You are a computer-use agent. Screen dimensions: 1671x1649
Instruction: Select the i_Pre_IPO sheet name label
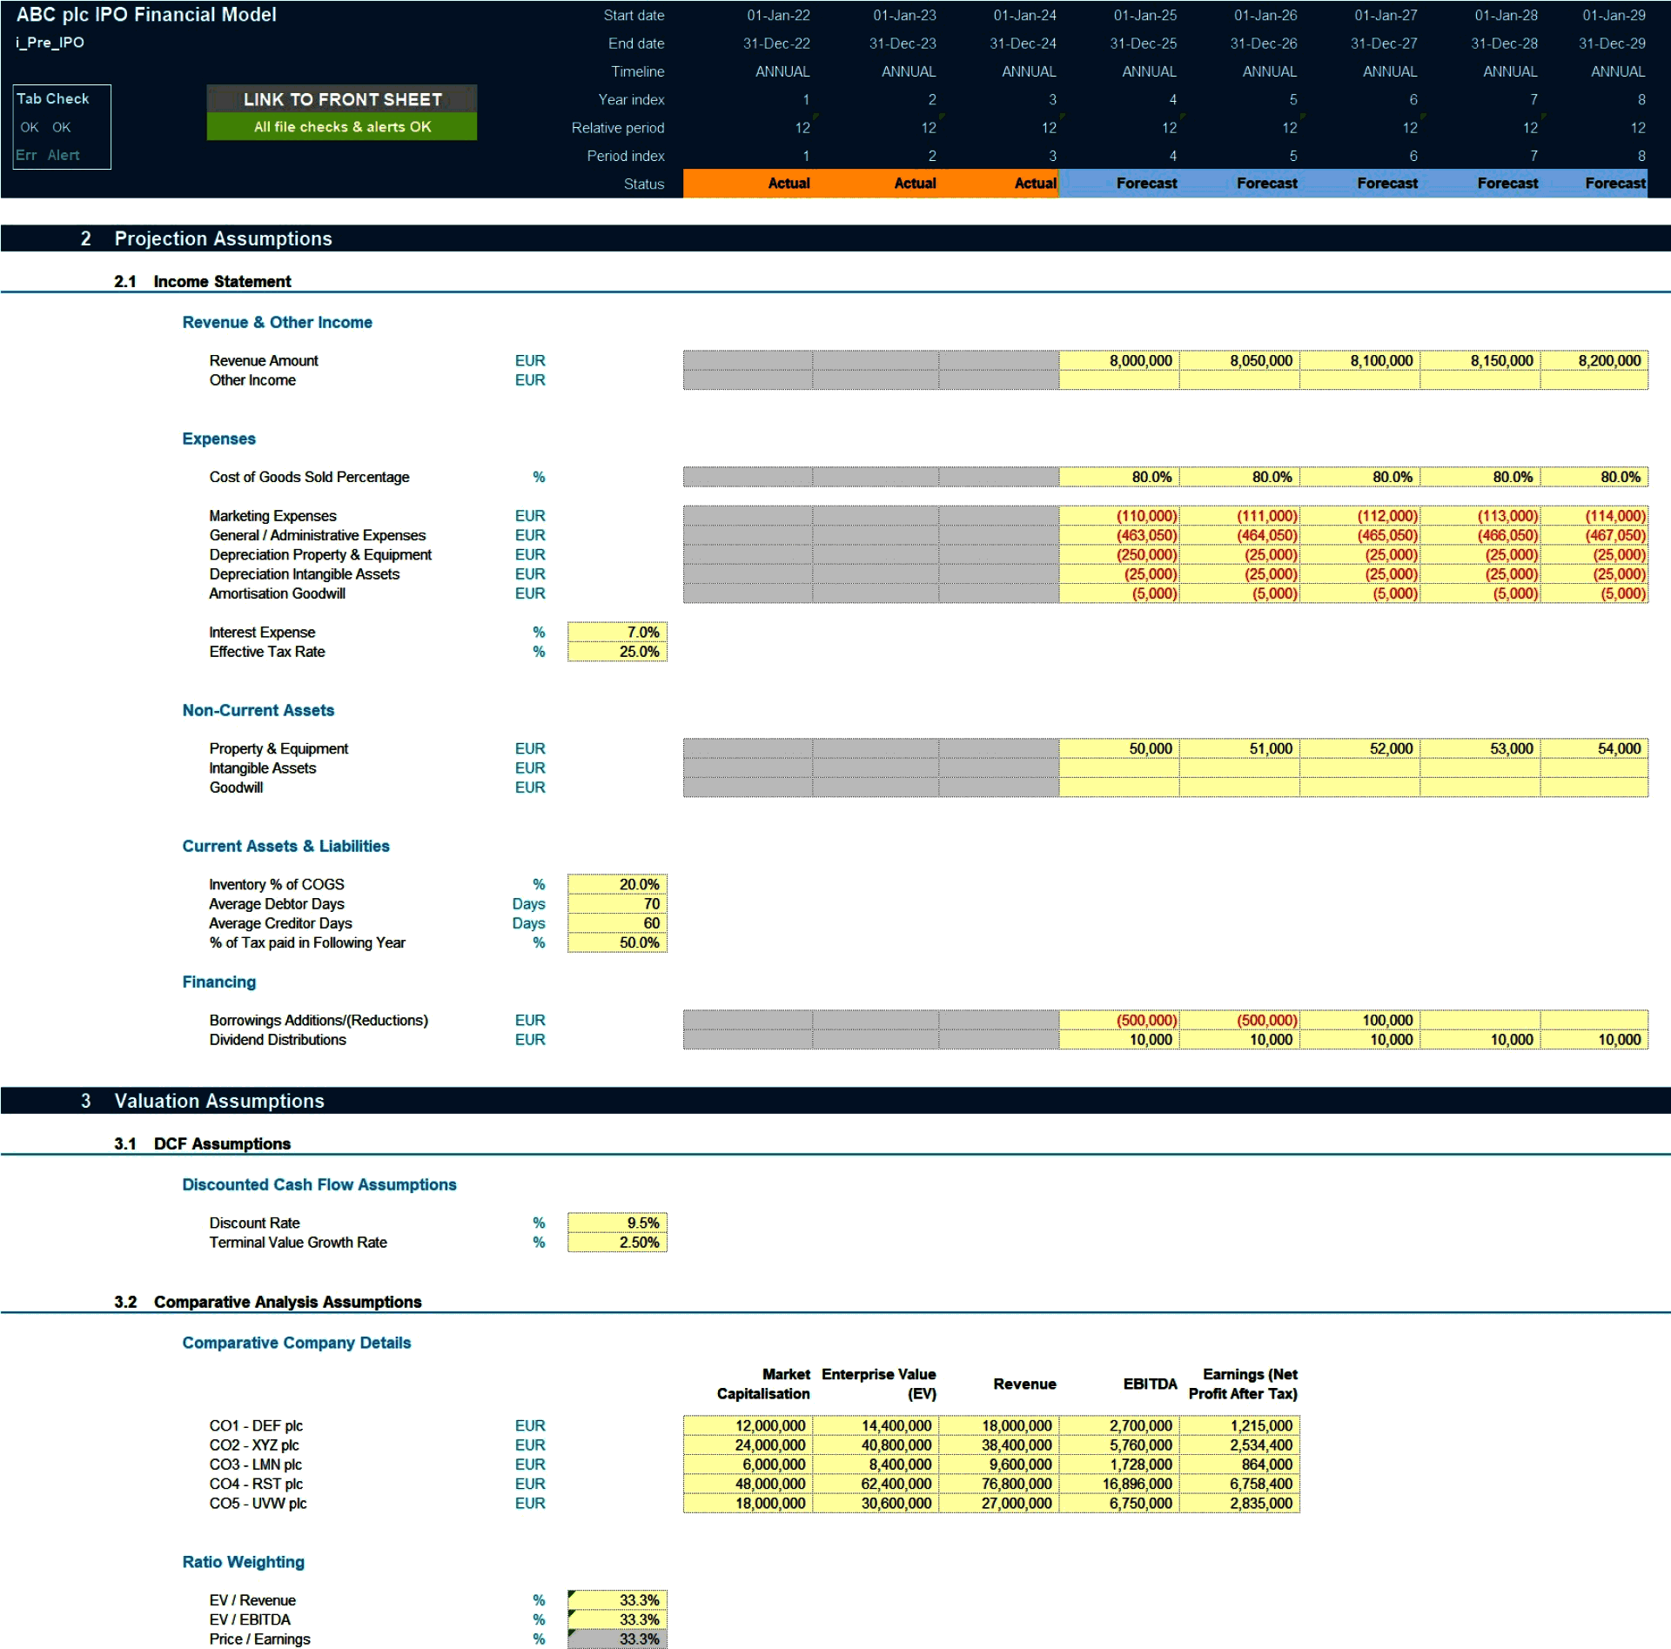50,43
